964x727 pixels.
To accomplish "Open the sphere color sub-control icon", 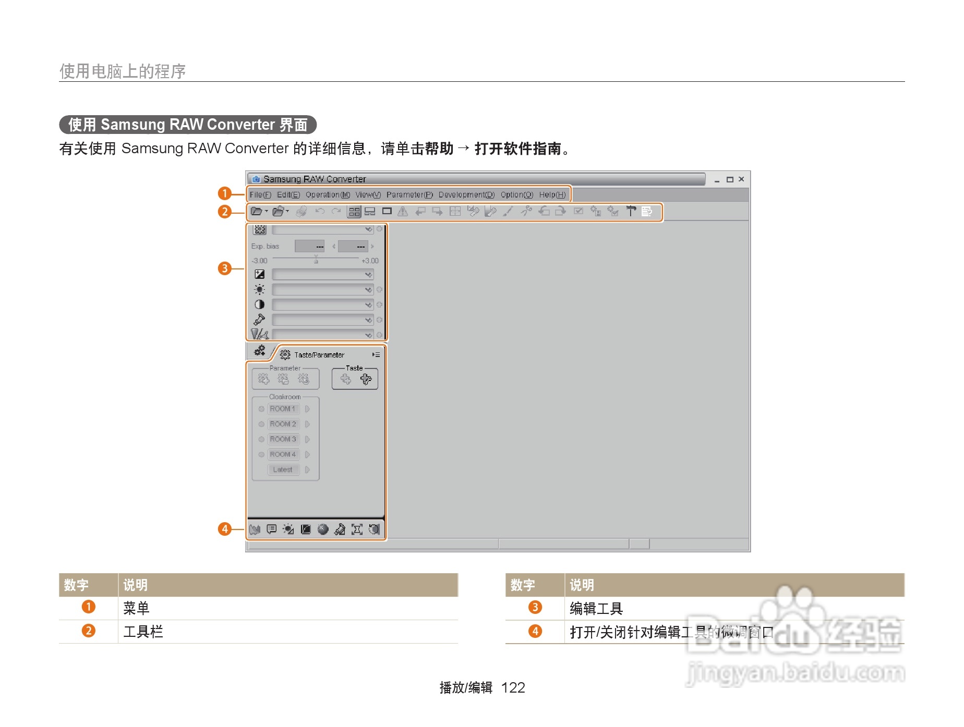I will 323,529.
